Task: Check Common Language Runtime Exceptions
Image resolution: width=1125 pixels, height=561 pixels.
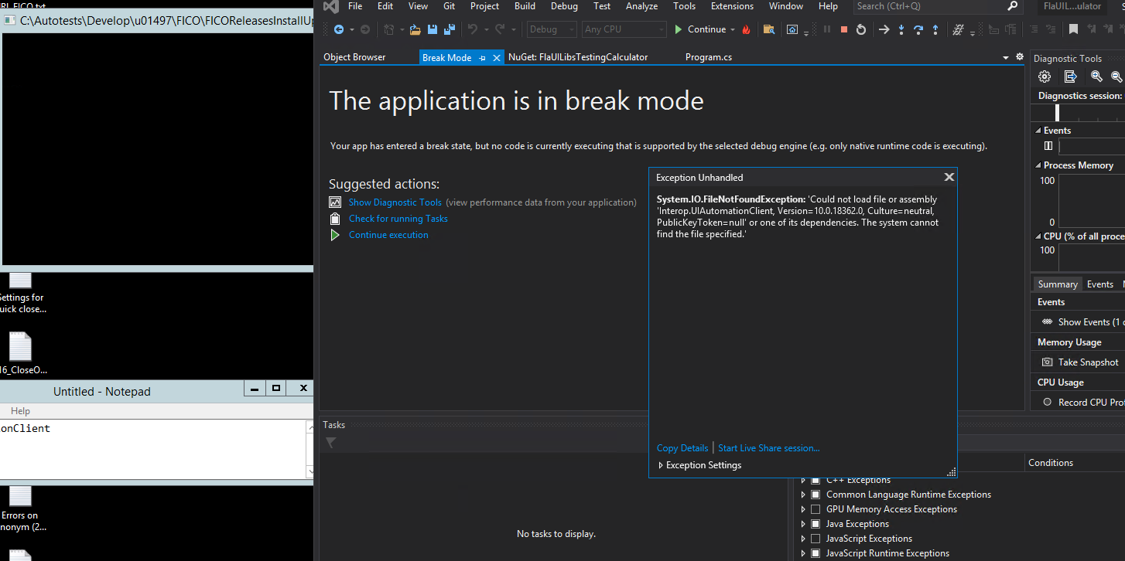Action: point(815,494)
